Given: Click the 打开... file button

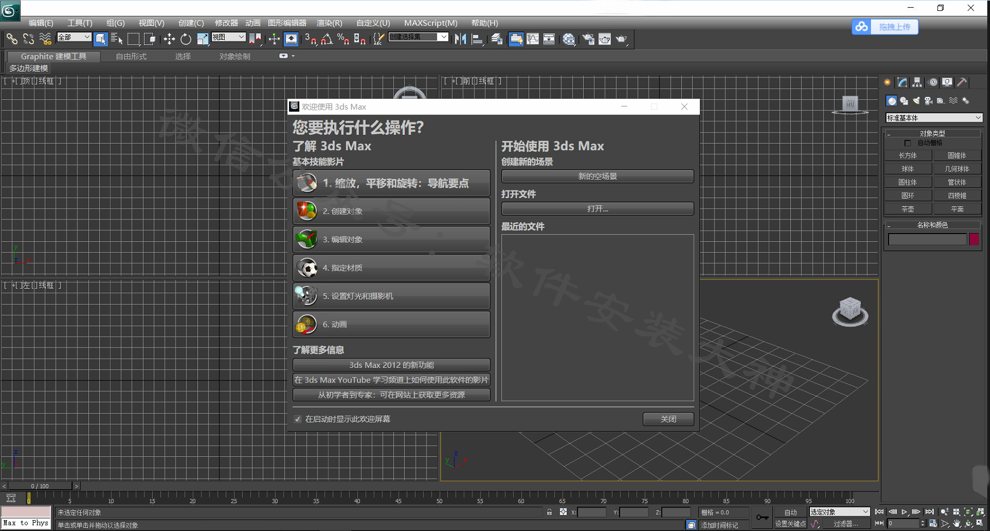Looking at the screenshot, I should click(597, 208).
